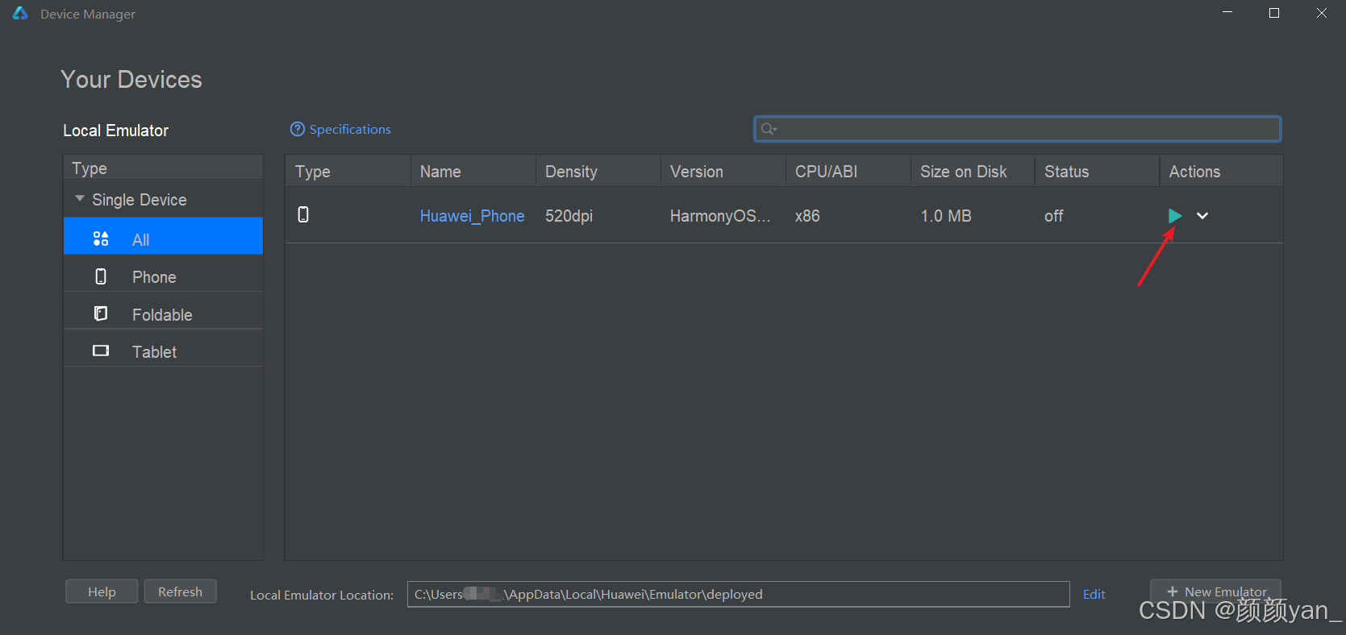
Task: Focus the device search field
Action: pos(1018,129)
